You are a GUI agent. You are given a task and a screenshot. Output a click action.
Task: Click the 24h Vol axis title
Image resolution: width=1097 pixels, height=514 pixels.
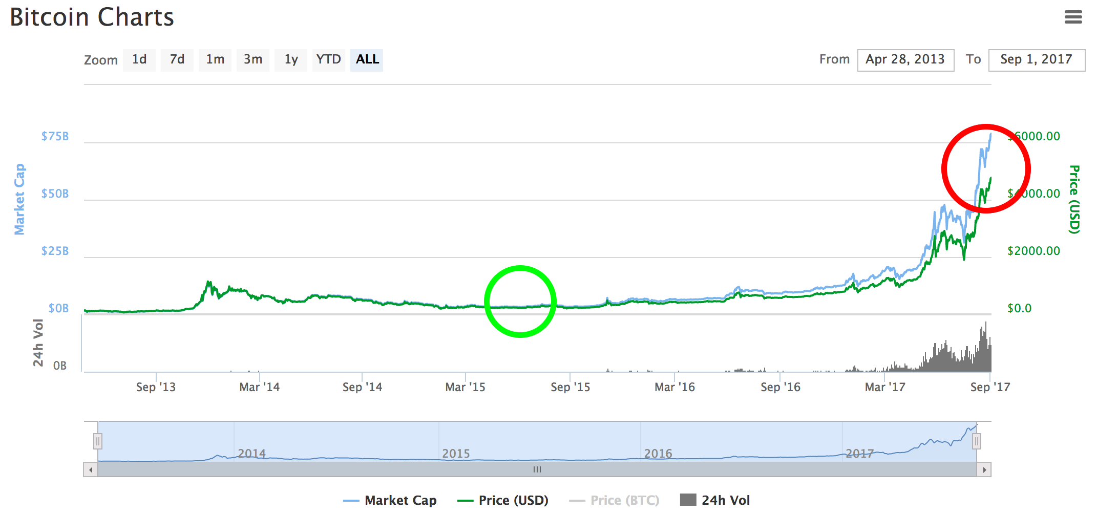(38, 342)
